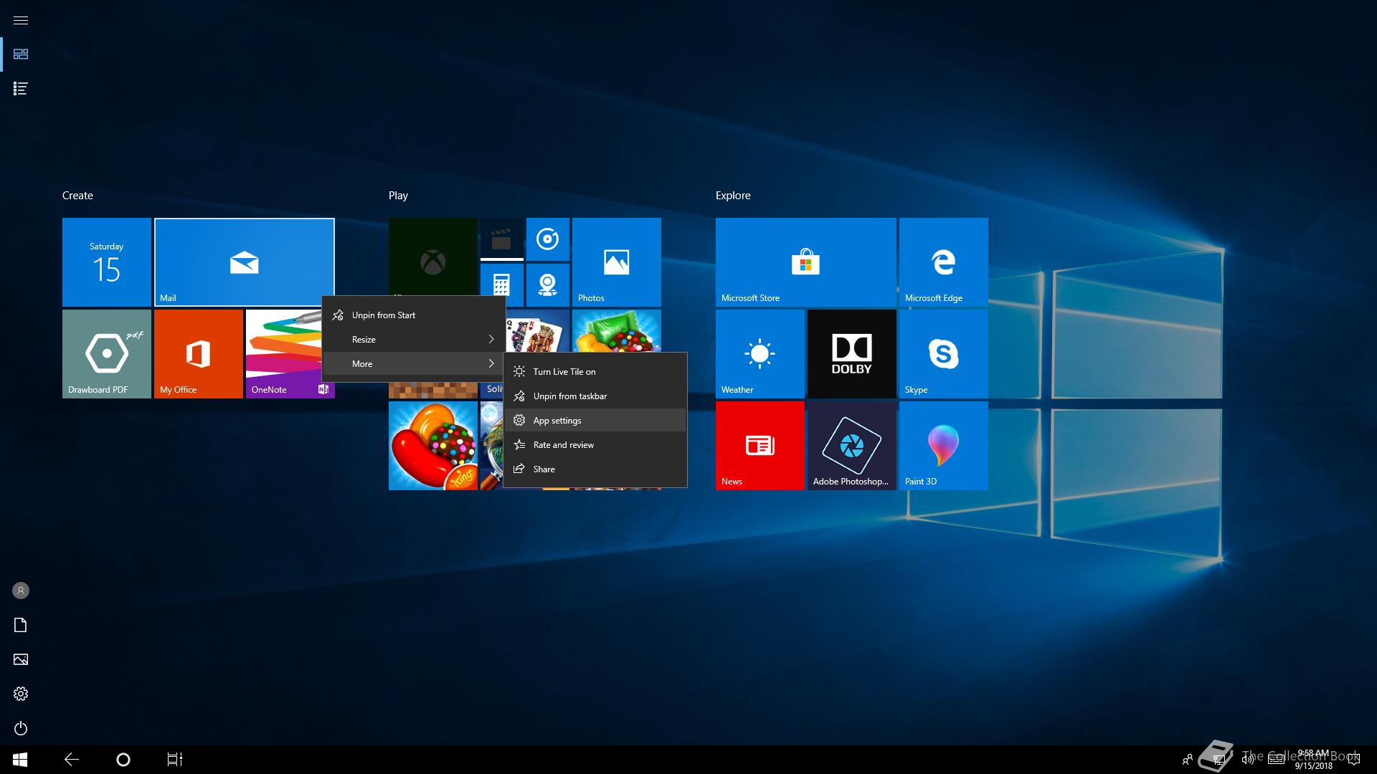Launch the Drawboard PDF tile

coord(107,354)
